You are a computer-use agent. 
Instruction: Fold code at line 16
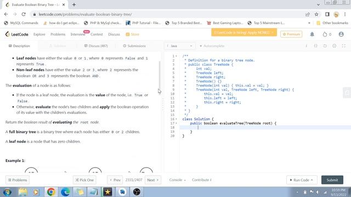tap(176, 119)
